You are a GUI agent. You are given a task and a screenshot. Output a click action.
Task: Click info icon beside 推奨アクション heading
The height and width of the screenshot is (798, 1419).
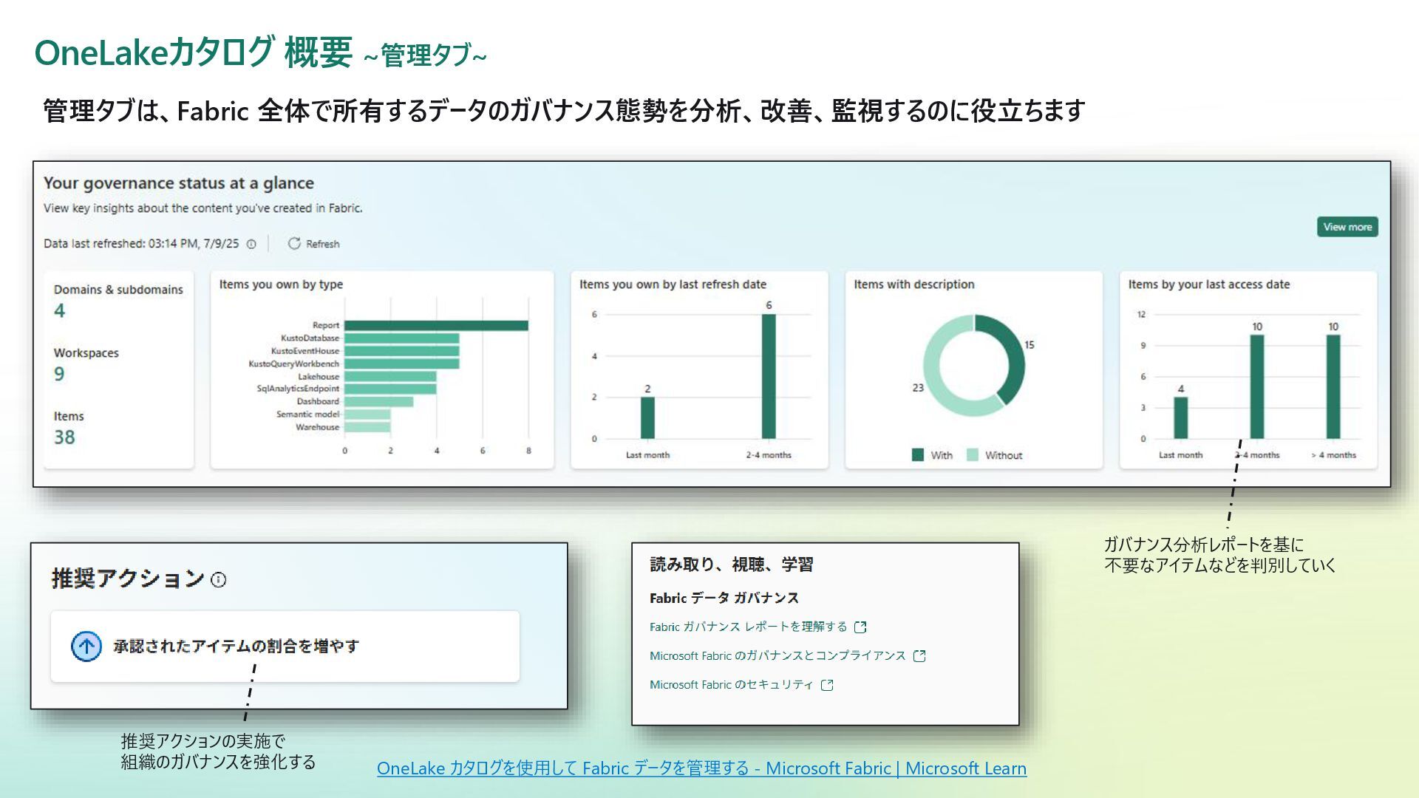coord(219,580)
